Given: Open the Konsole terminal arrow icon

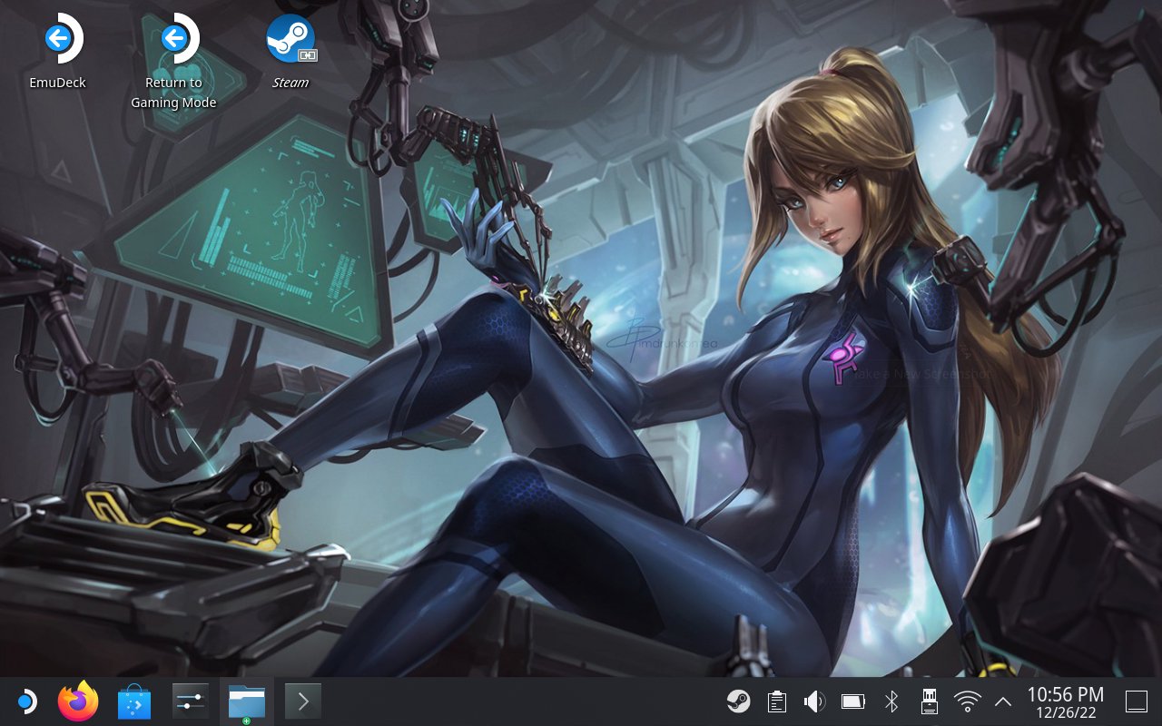Looking at the screenshot, I should click(303, 701).
